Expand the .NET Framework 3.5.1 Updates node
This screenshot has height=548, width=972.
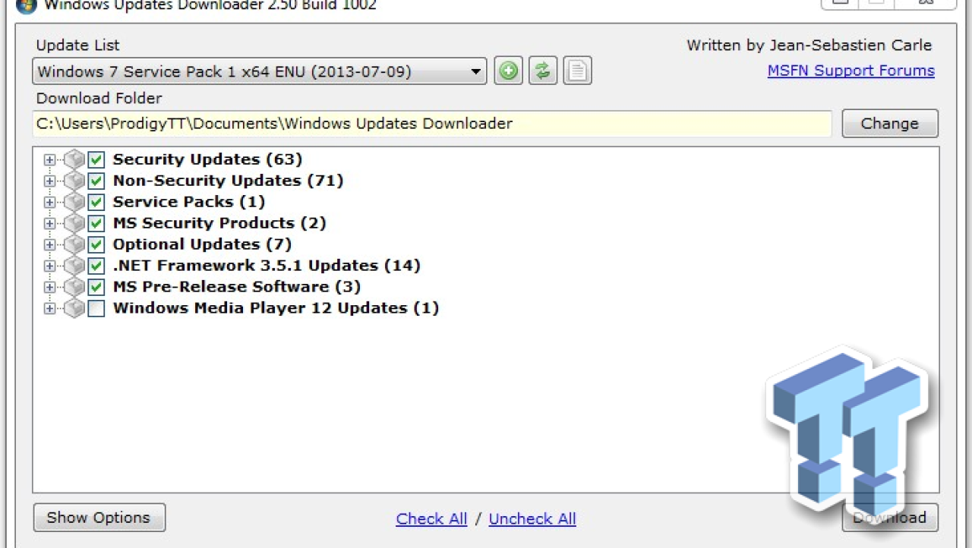50,266
